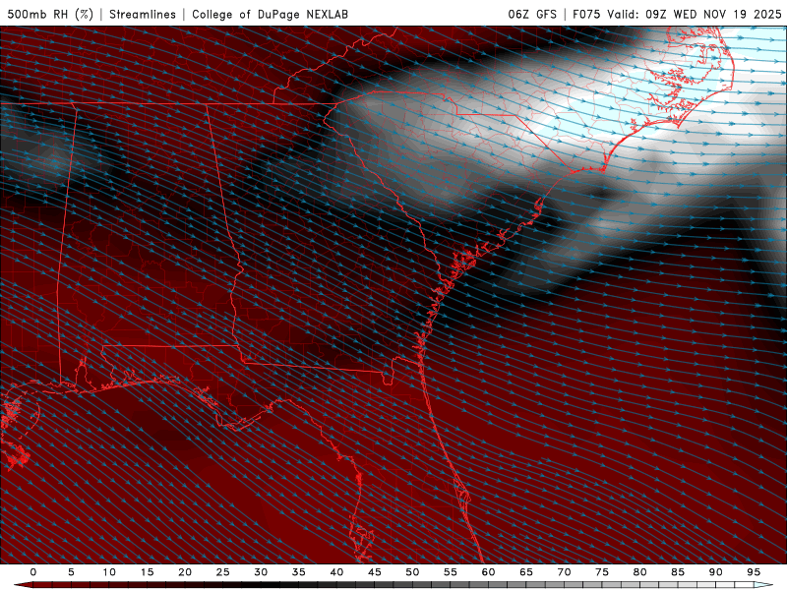Select the "50" humidity scale value
Viewport: 787px width, 590px height.
412,572
